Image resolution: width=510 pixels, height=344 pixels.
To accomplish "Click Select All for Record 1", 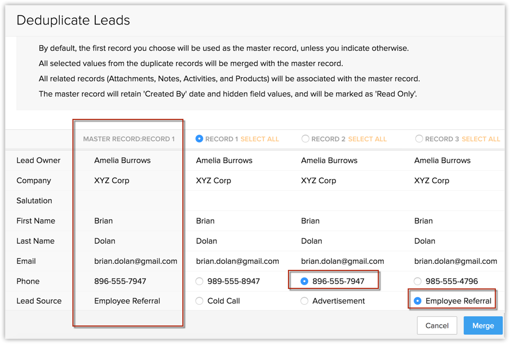I will [260, 139].
